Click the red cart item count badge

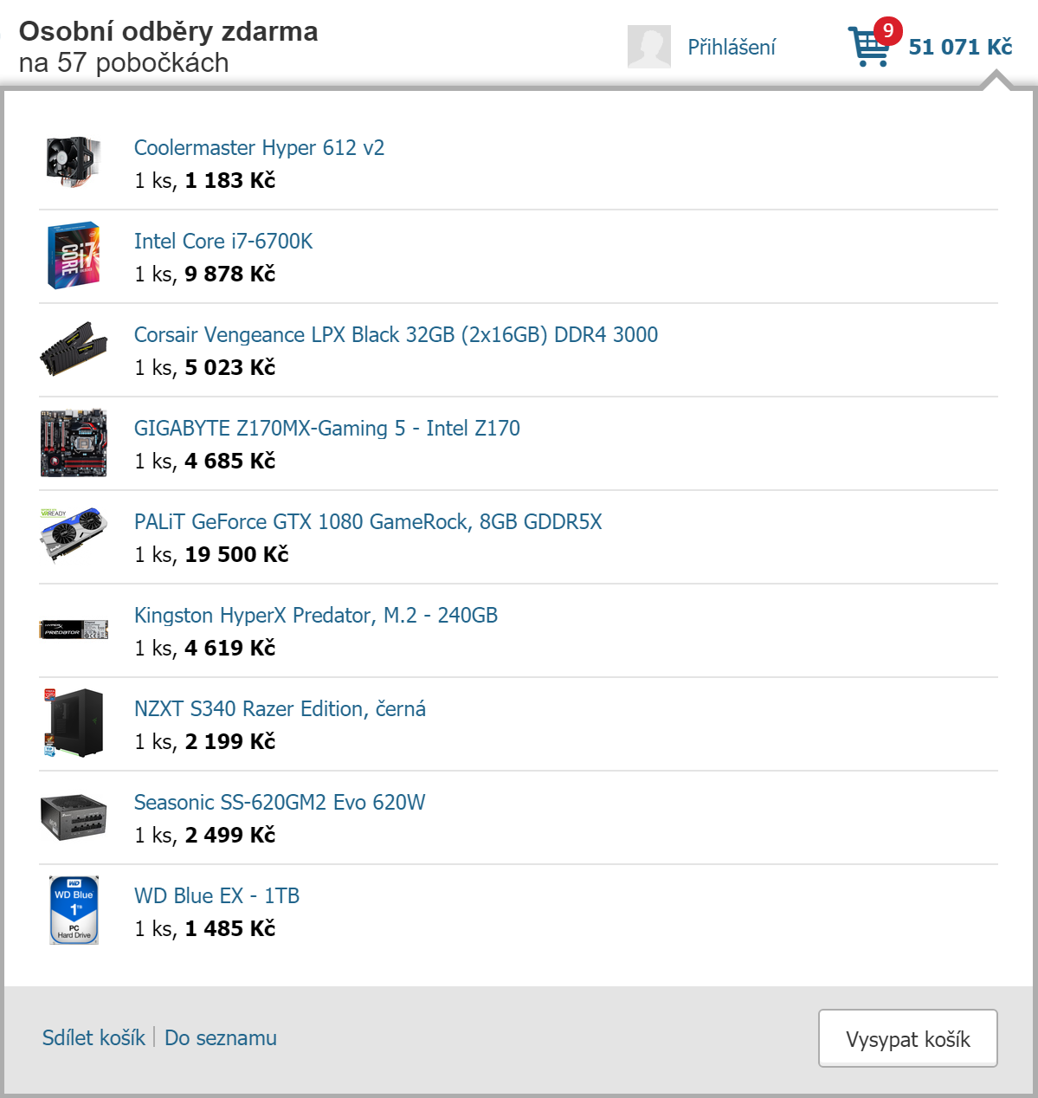click(x=887, y=31)
